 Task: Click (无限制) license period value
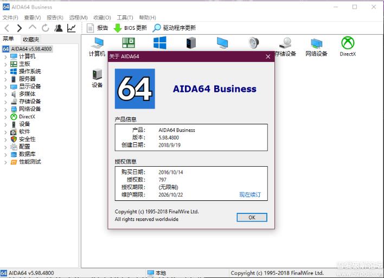pos(168,187)
